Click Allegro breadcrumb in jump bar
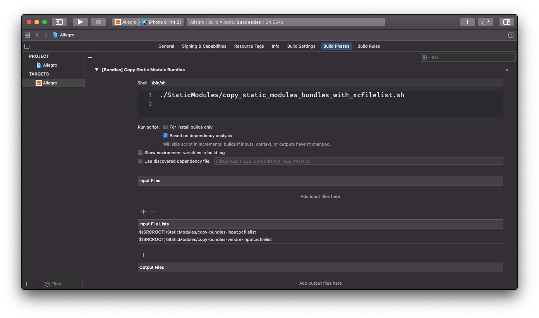This screenshot has width=539, height=318. [64, 35]
